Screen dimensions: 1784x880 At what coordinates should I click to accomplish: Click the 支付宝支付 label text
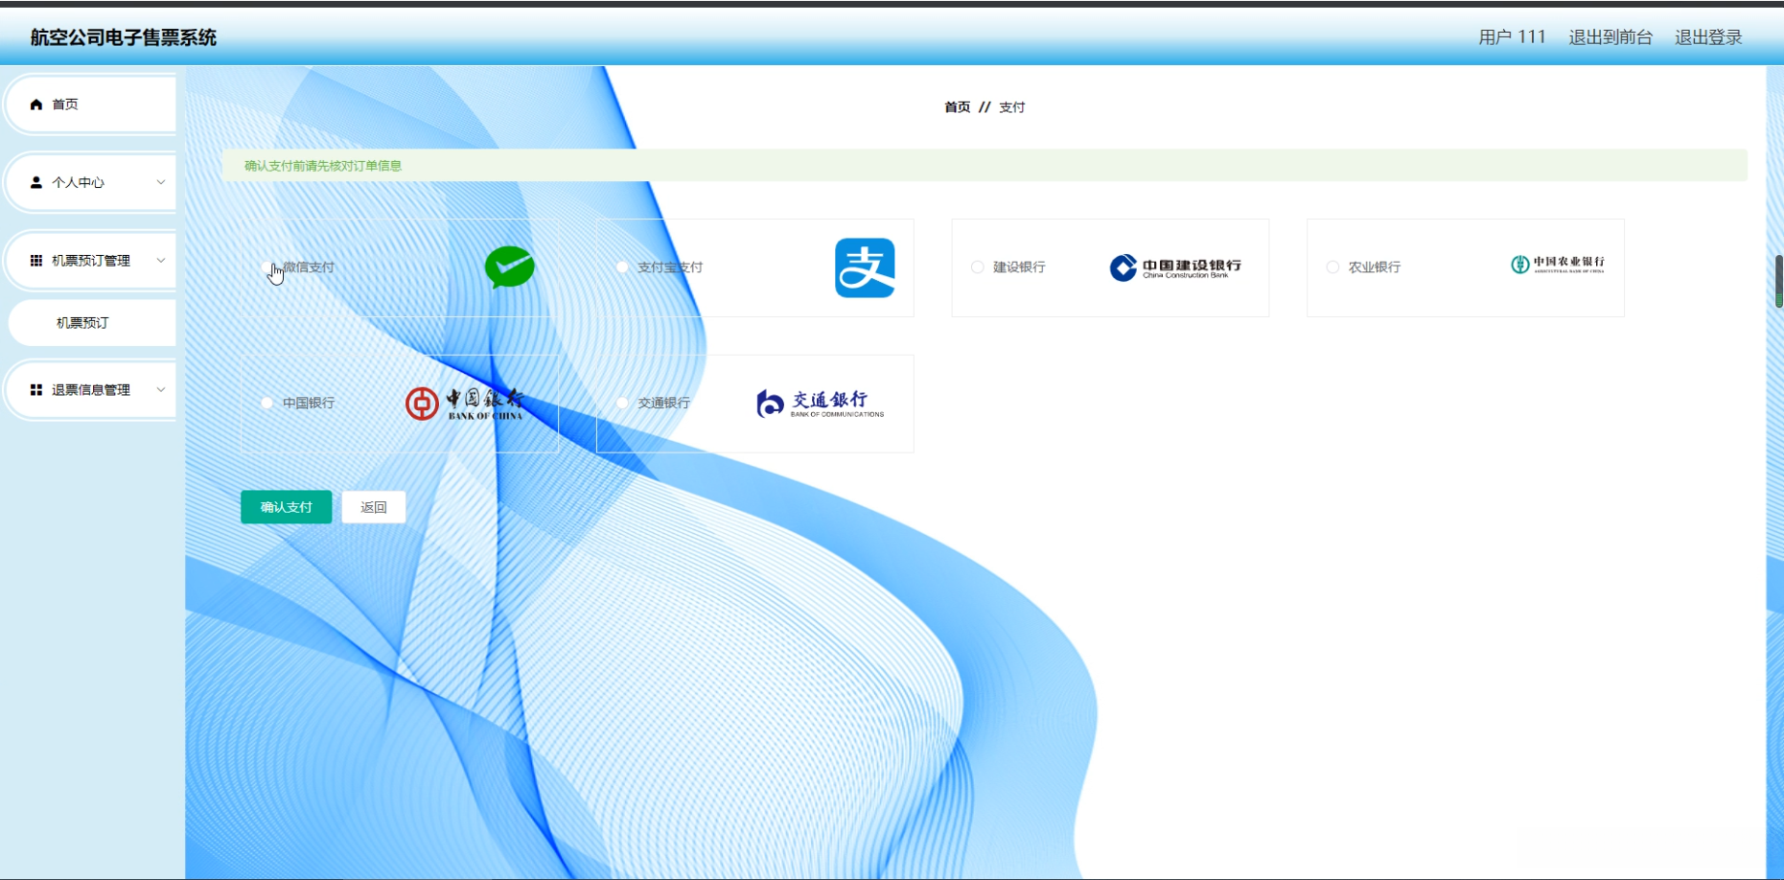point(670,267)
